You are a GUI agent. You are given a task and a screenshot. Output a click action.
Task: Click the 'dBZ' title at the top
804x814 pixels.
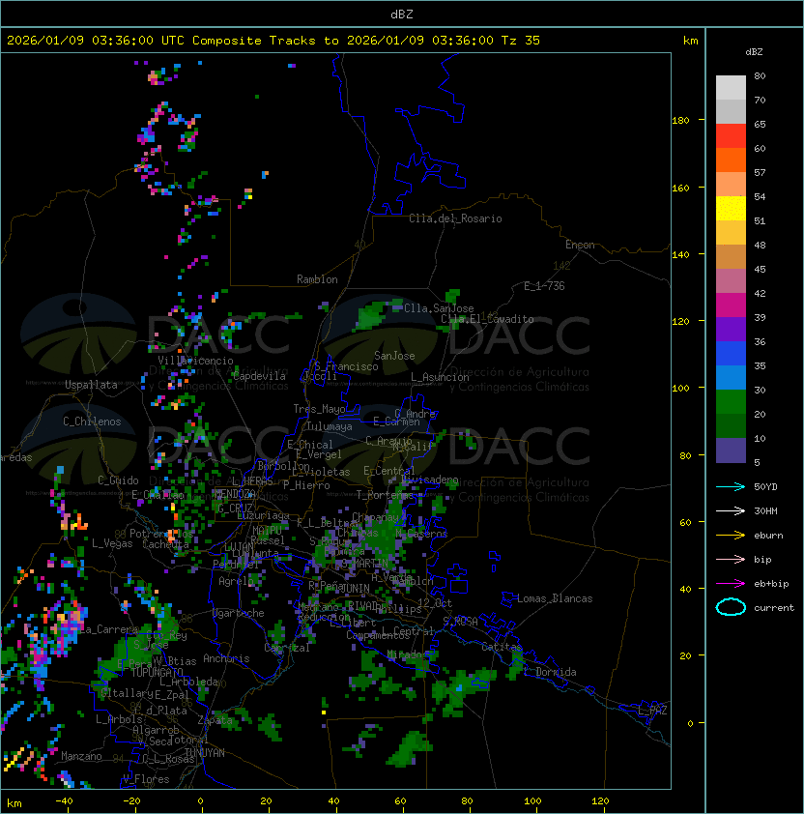402,14
